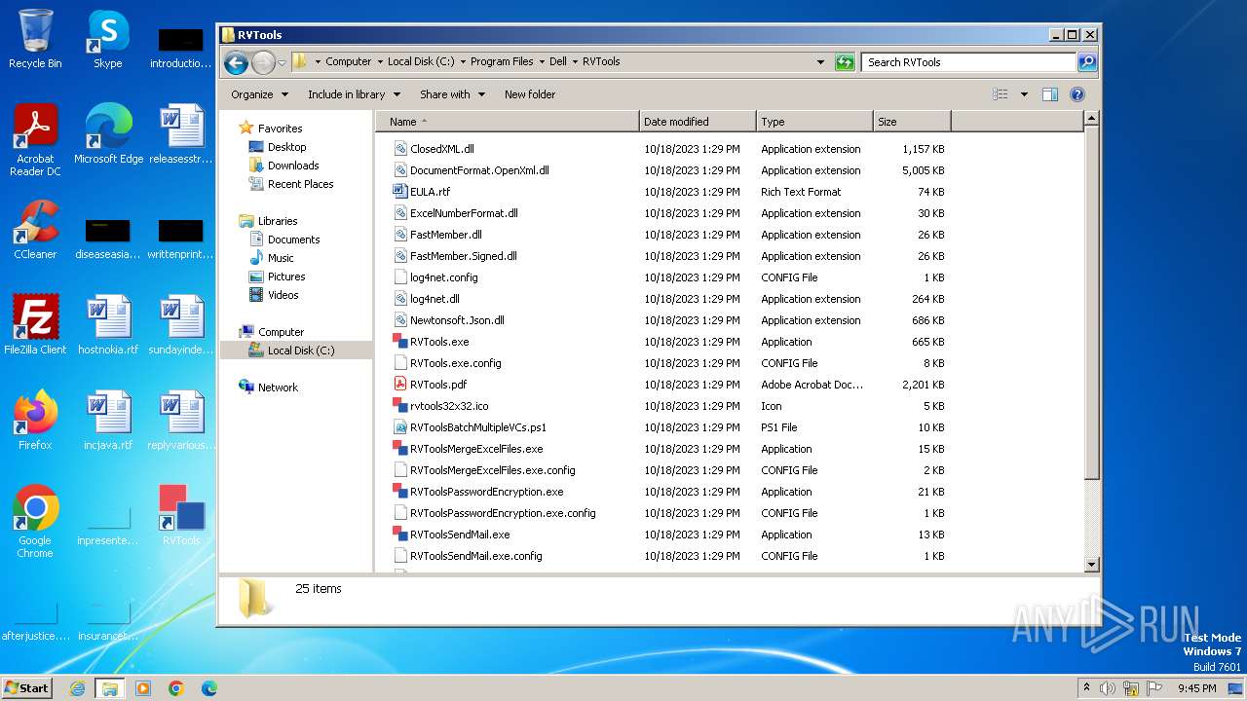Open Videos library in navigation pane
Image resolution: width=1247 pixels, height=701 pixels.
283,295
